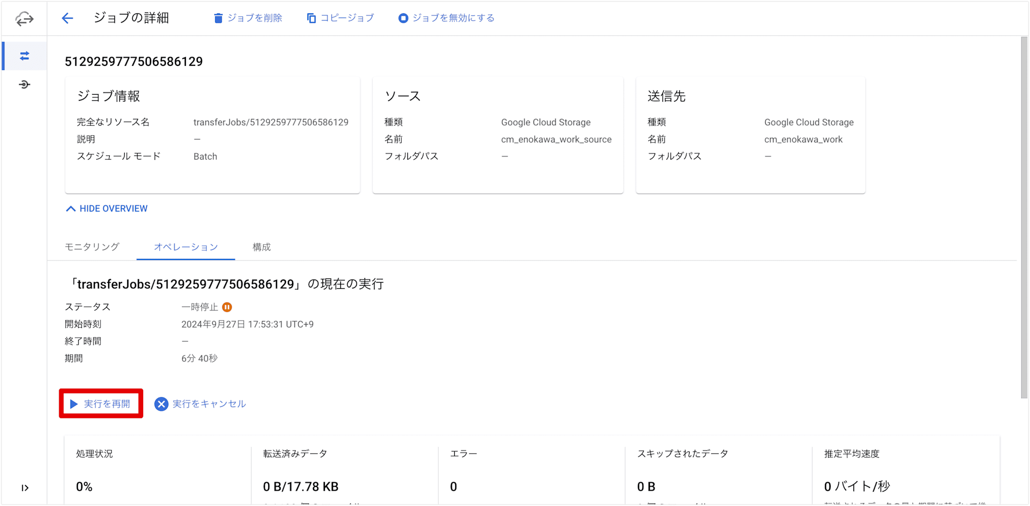Collapse overview with HIDE OVERVIEW

point(107,208)
